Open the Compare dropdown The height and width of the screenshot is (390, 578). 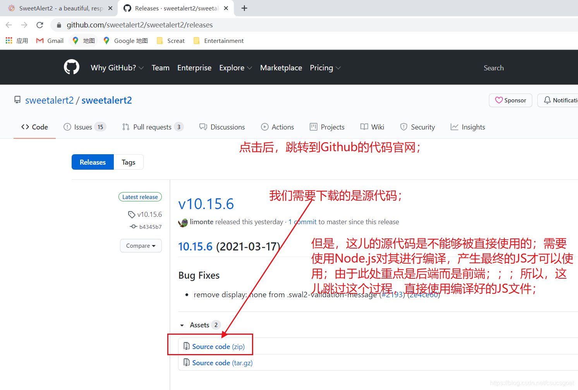coord(141,245)
